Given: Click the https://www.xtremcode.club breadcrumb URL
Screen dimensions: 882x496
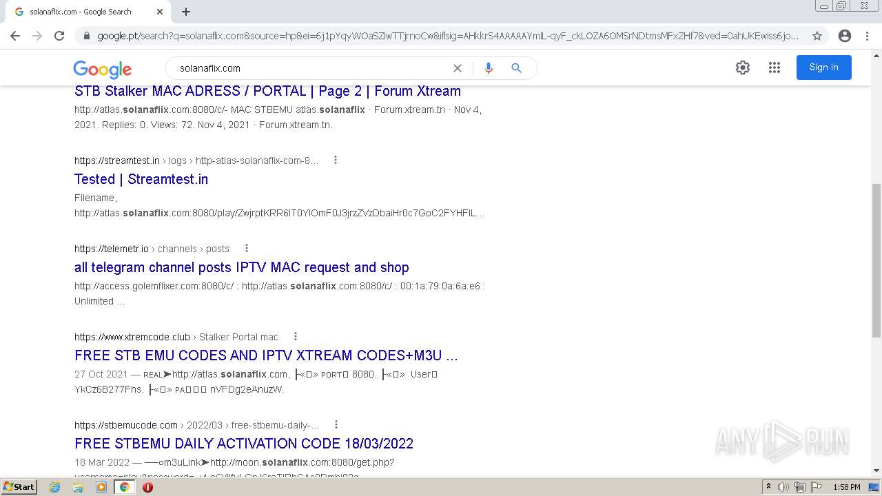Looking at the screenshot, I should [x=132, y=337].
